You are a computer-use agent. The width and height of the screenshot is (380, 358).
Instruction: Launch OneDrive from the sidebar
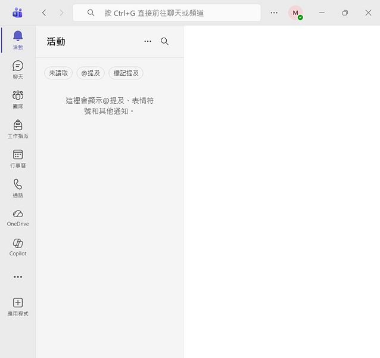pyautogui.click(x=18, y=217)
